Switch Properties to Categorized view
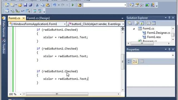The width and height of the screenshot is (178, 100). (x=129, y=61)
